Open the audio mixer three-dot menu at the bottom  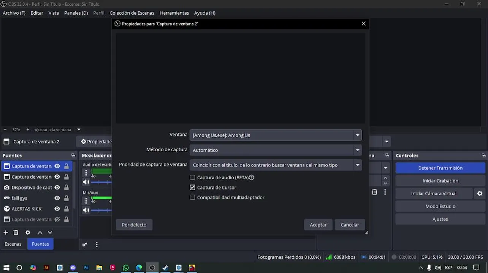tap(97, 245)
